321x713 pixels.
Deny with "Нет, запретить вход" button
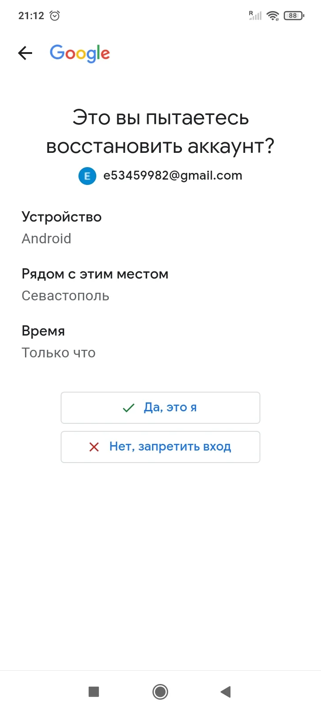[160, 447]
